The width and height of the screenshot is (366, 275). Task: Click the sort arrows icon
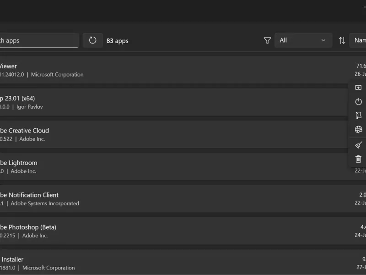coord(342,40)
